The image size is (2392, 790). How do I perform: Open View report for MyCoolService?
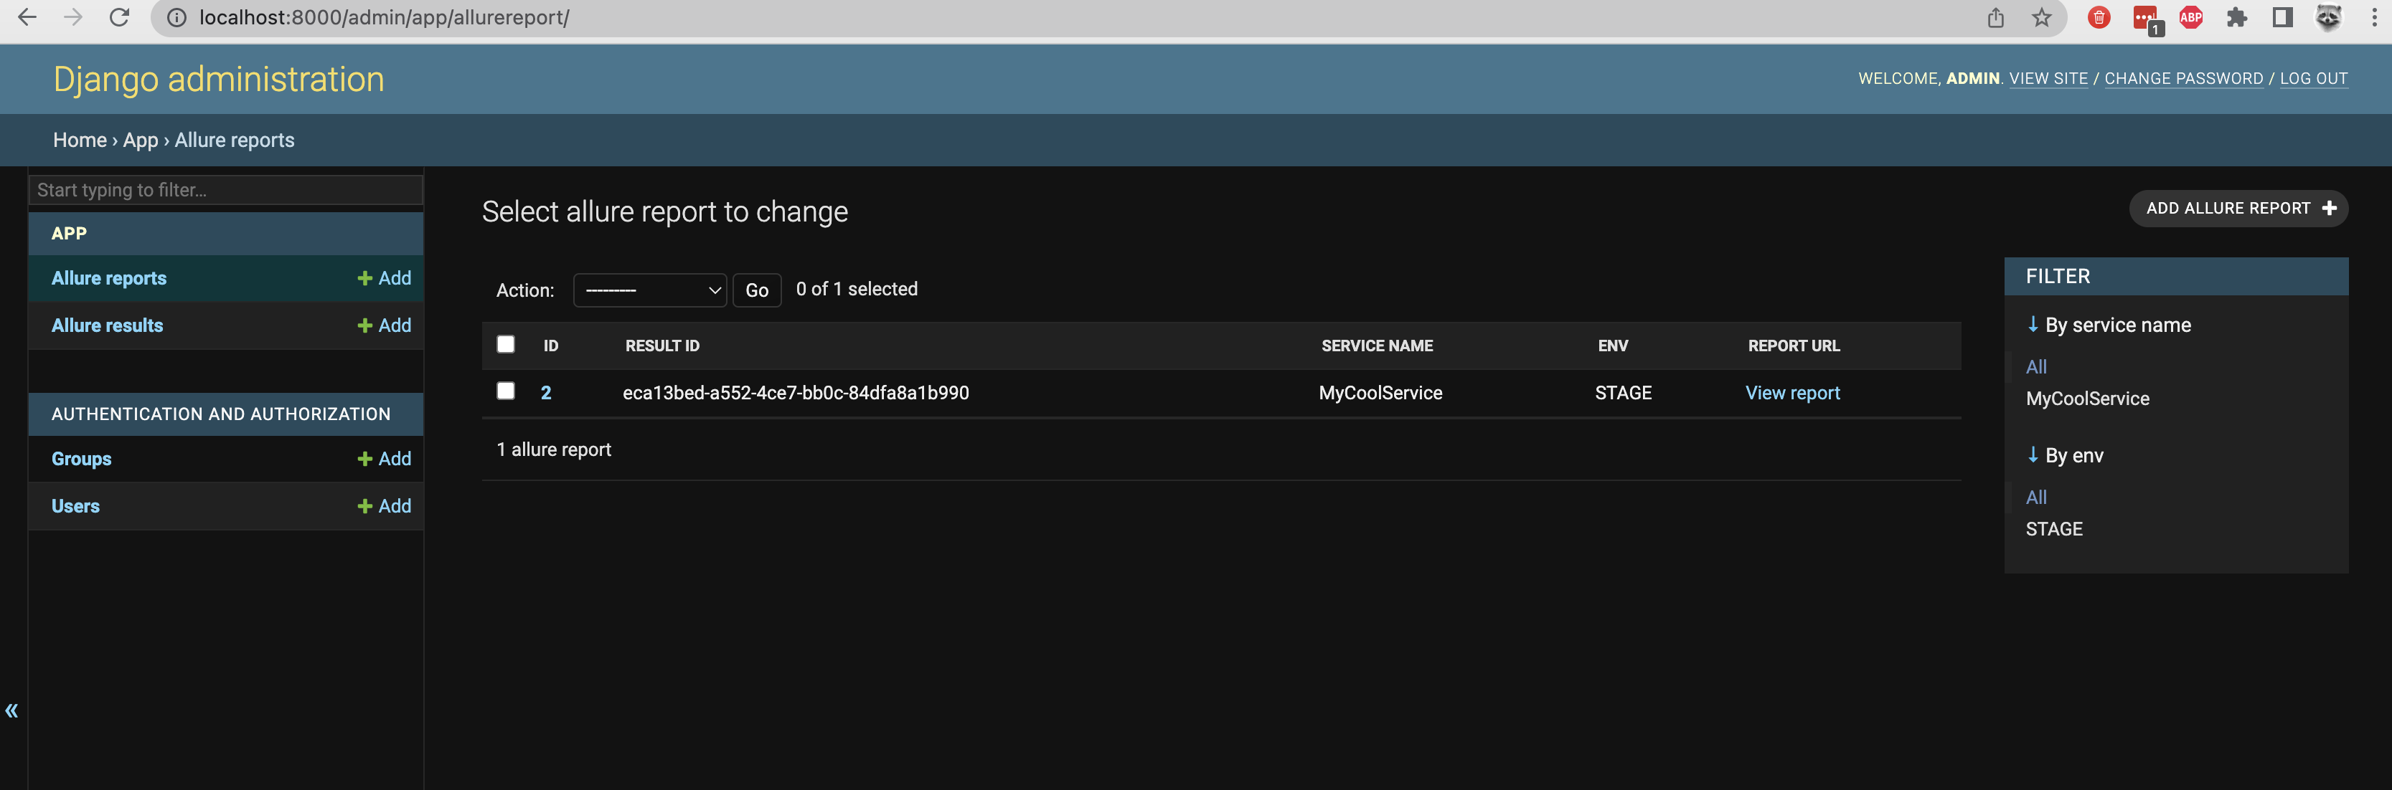pos(1792,391)
